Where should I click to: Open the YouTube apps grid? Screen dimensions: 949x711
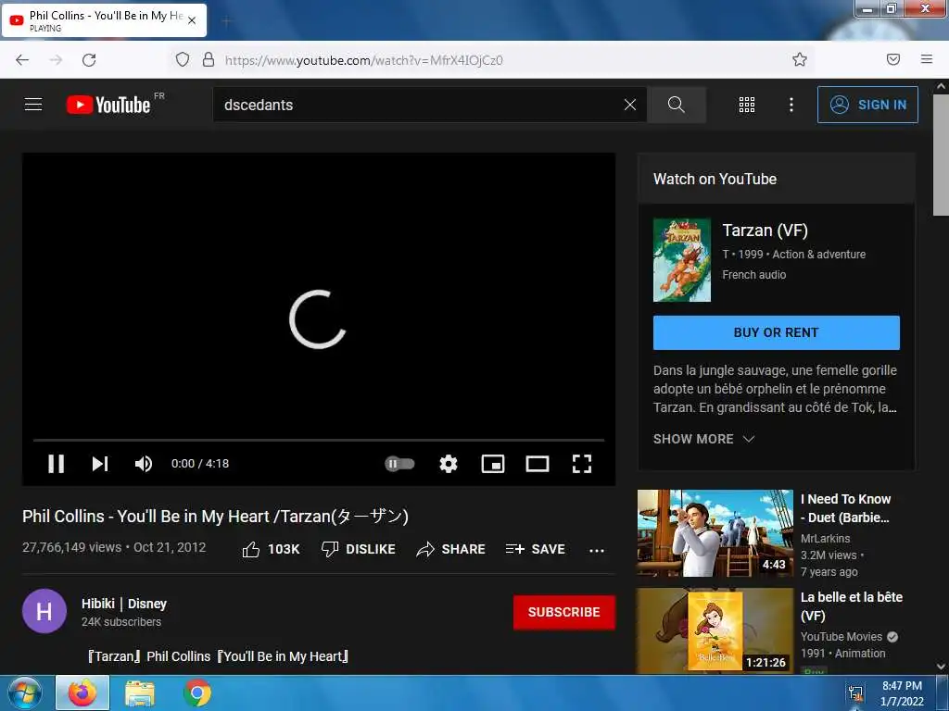[747, 105]
